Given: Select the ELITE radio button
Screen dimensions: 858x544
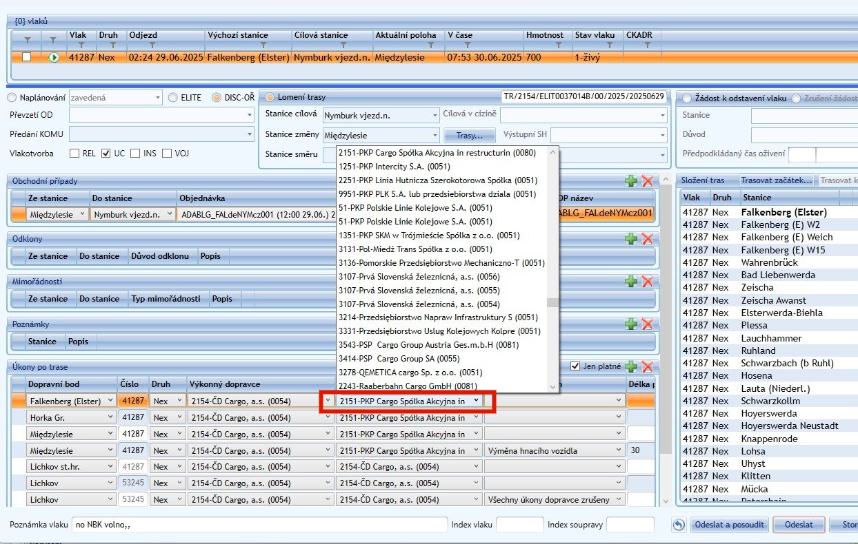Looking at the screenshot, I should click(173, 98).
